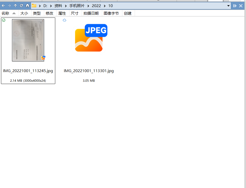Click the folder icon in address bar
The image size is (246, 188).
(x=34, y=6)
